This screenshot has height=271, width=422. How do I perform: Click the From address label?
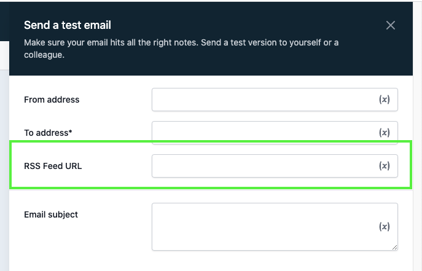[x=52, y=100]
